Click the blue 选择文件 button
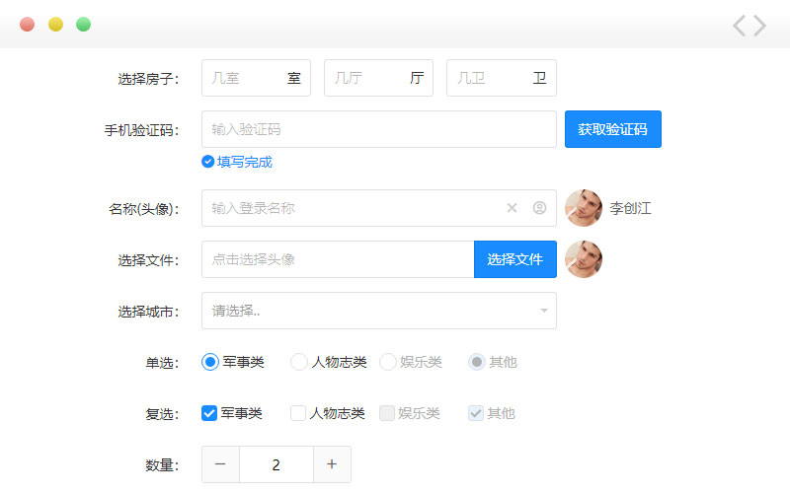The height and width of the screenshot is (493, 790). coord(514,259)
